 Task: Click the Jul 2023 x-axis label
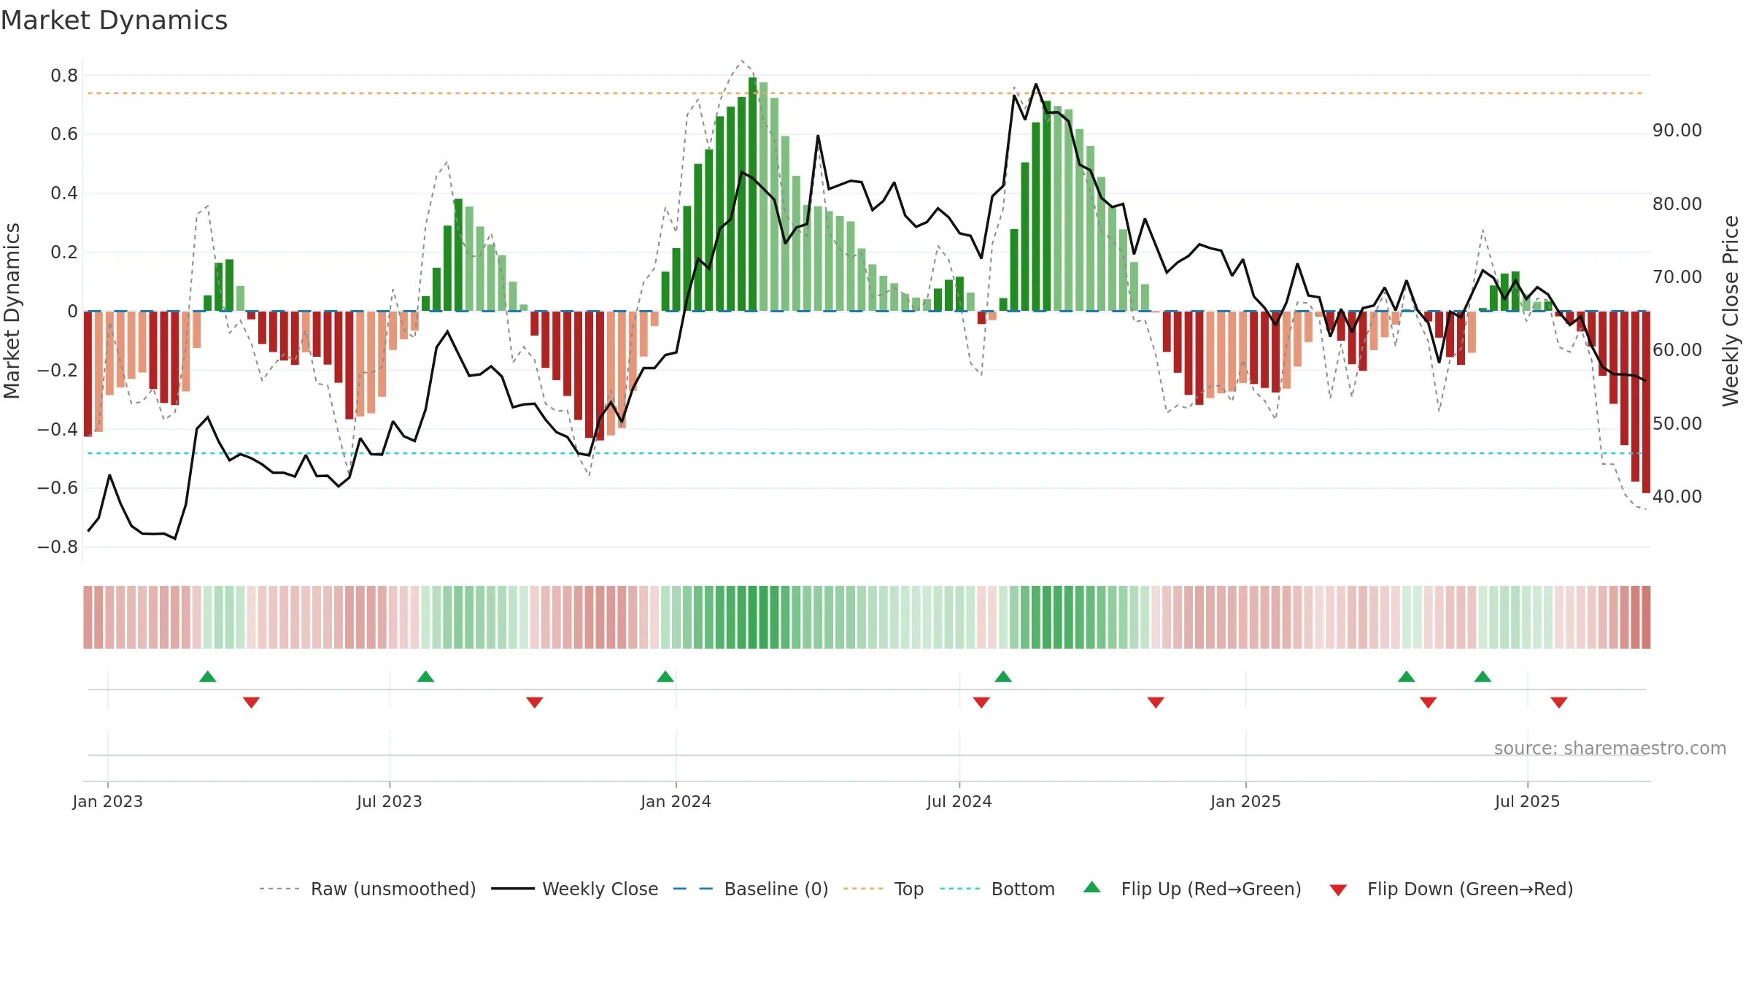pyautogui.click(x=390, y=801)
